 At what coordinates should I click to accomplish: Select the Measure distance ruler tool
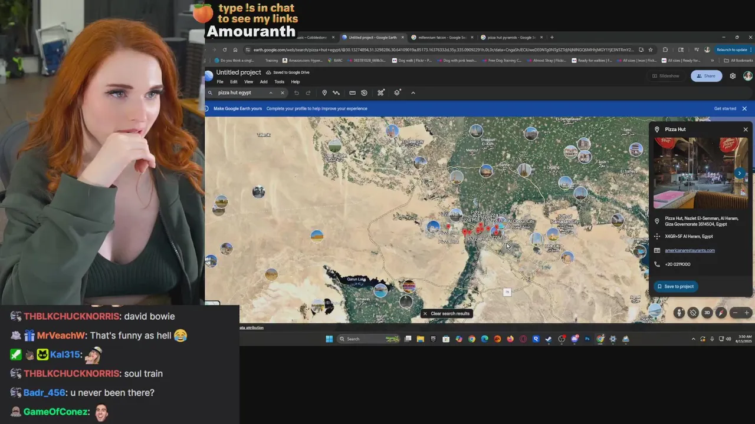tap(352, 92)
